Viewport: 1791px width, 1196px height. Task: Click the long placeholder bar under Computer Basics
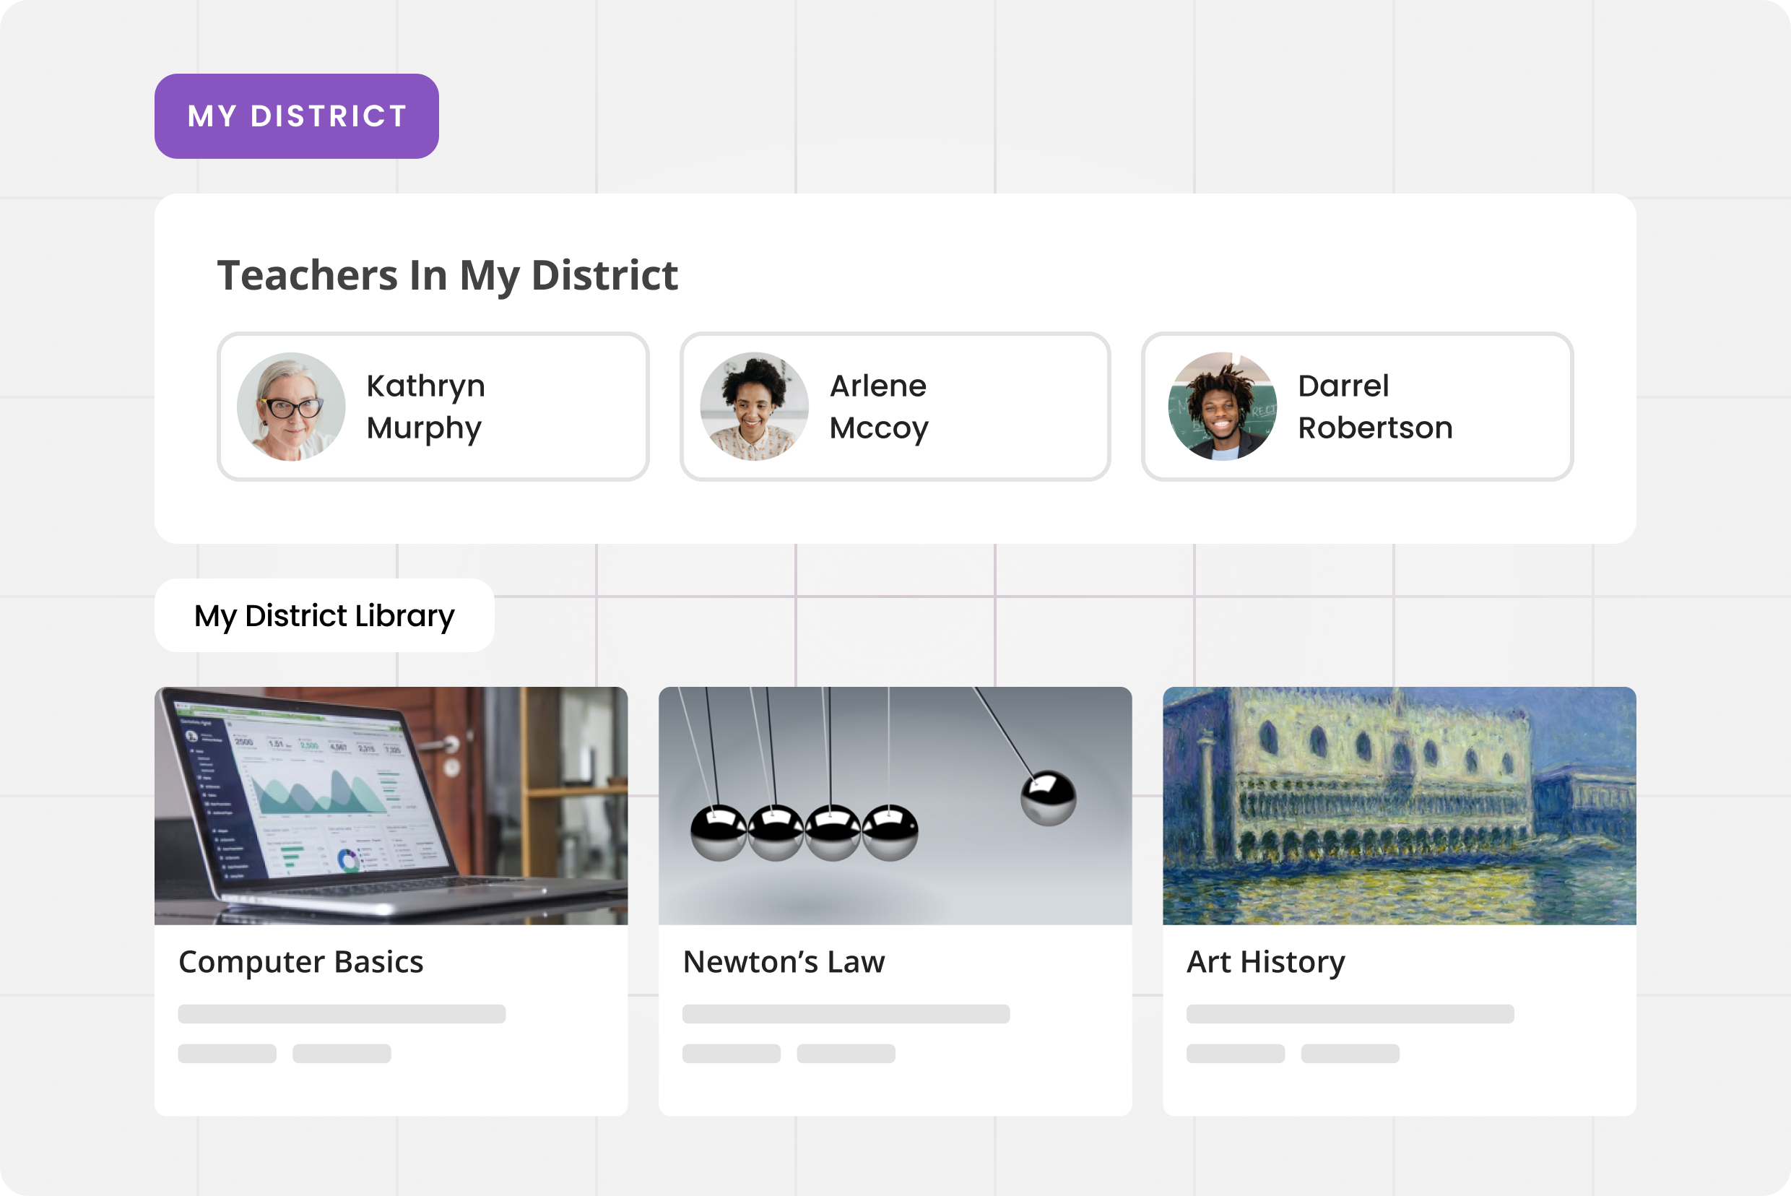tap(342, 1014)
